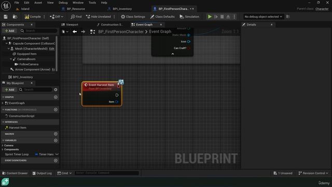Image resolution: width=332 pixels, height=187 pixels.
Task: Select Harvest Item interface
Action: point(18,128)
